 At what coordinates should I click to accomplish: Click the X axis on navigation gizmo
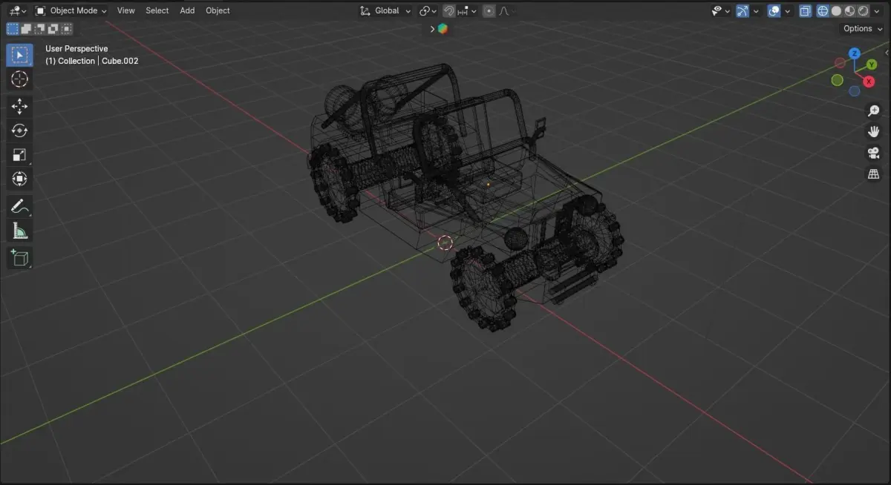tap(869, 82)
